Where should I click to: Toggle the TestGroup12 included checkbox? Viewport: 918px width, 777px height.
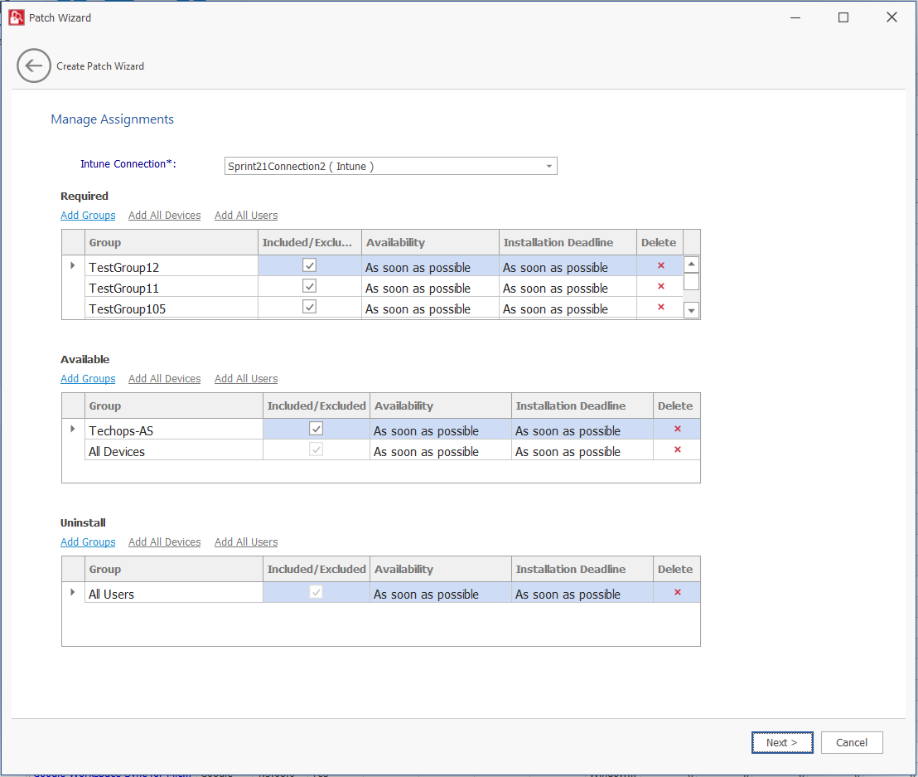(x=309, y=265)
